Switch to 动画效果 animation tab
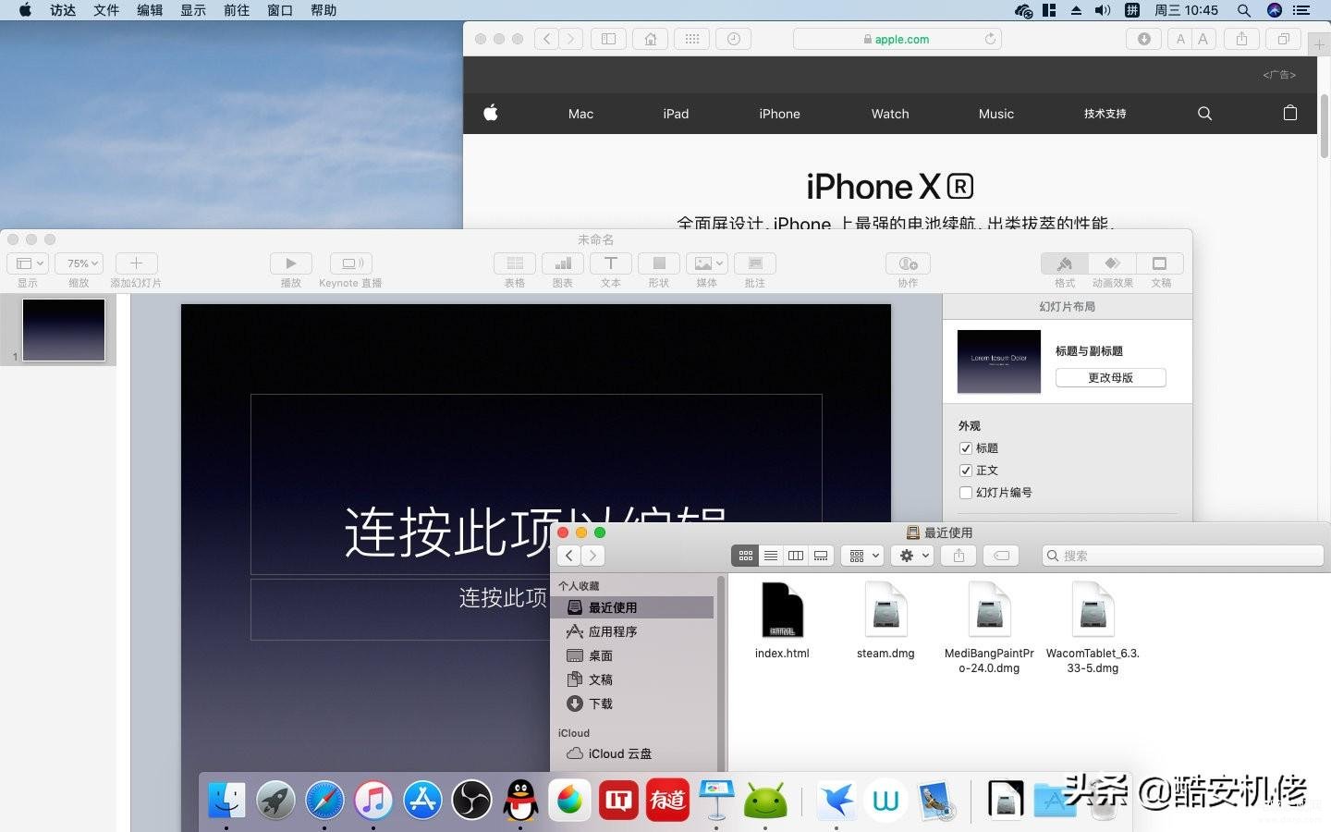The image size is (1331, 832). click(x=1113, y=264)
